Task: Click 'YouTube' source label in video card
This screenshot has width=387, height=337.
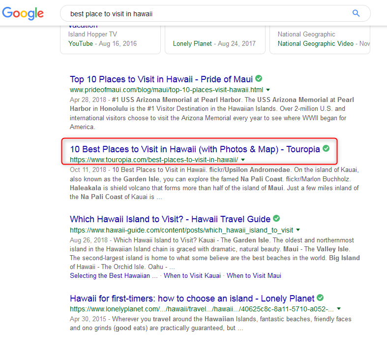Action: tap(81, 44)
